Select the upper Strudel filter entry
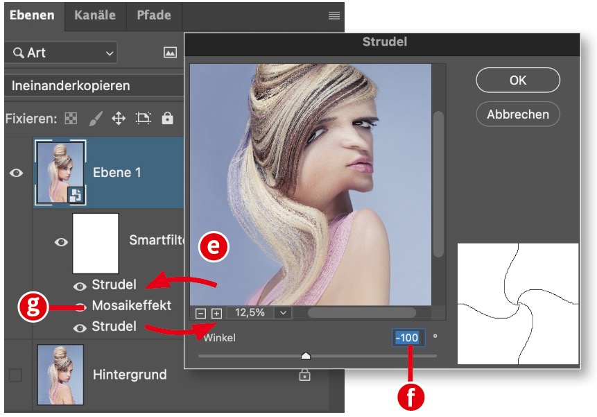597x417 pixels. tap(114, 285)
